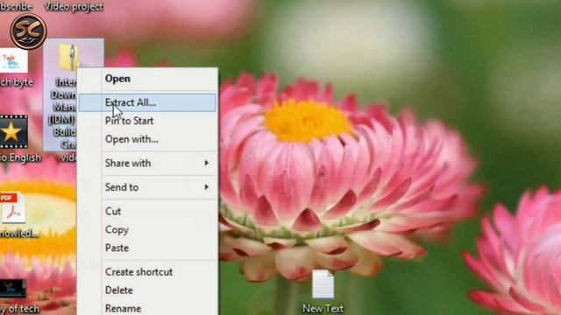Select the 'of tech' video thumbnail icon
Screen dimensions: 561x315
click(x=13, y=290)
